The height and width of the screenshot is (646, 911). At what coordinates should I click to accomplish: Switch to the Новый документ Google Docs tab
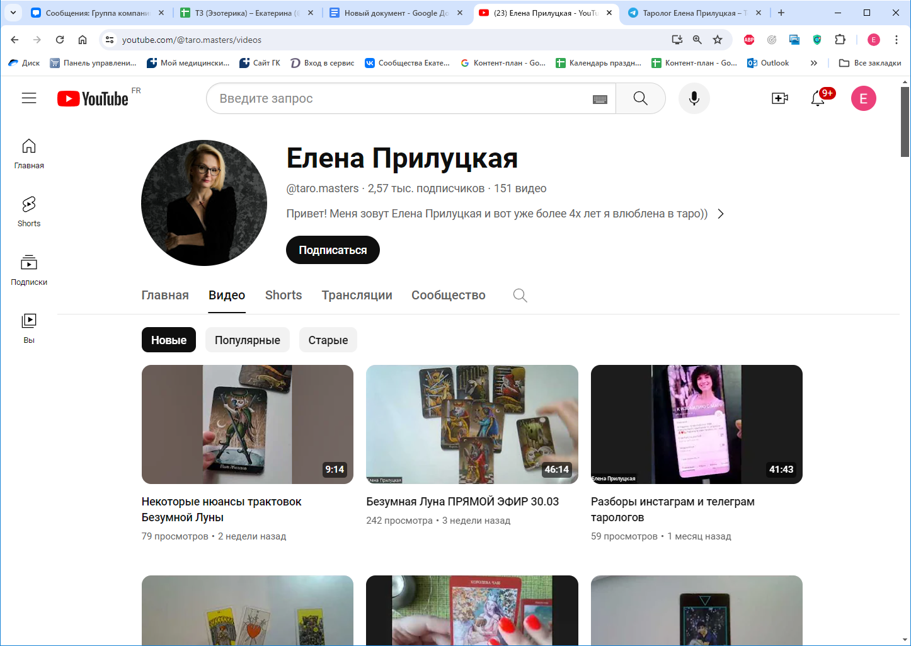pyautogui.click(x=396, y=13)
